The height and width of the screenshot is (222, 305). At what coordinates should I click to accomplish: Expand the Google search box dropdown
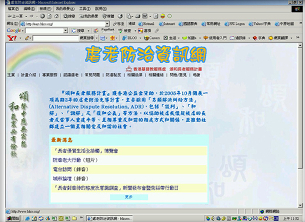65,31
